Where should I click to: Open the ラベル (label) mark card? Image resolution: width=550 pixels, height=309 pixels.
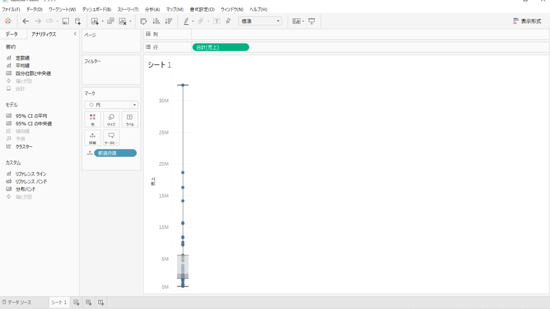pos(130,119)
